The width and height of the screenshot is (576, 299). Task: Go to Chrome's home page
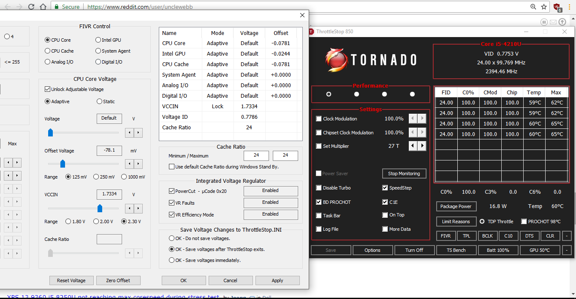43,7
